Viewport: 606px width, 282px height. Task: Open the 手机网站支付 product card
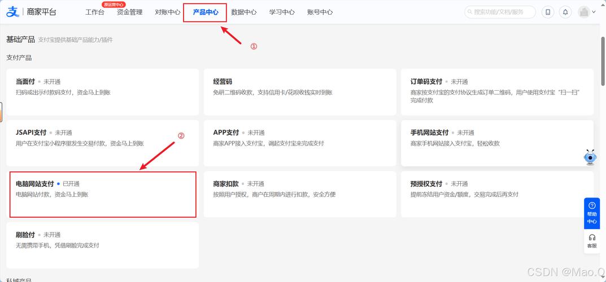tap(497, 143)
